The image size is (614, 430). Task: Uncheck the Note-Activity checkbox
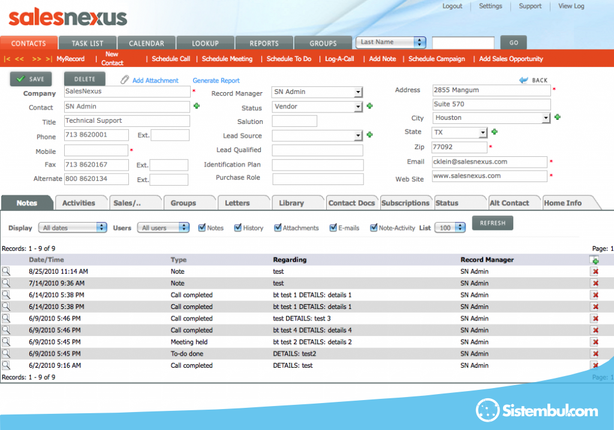click(374, 228)
